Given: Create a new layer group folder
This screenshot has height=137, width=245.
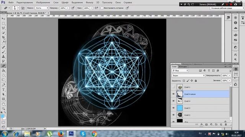Looking at the screenshot, I should 216,124.
